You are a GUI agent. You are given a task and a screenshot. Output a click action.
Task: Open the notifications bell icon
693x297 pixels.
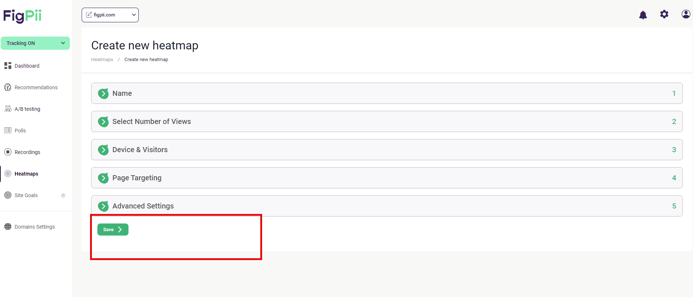tap(643, 15)
